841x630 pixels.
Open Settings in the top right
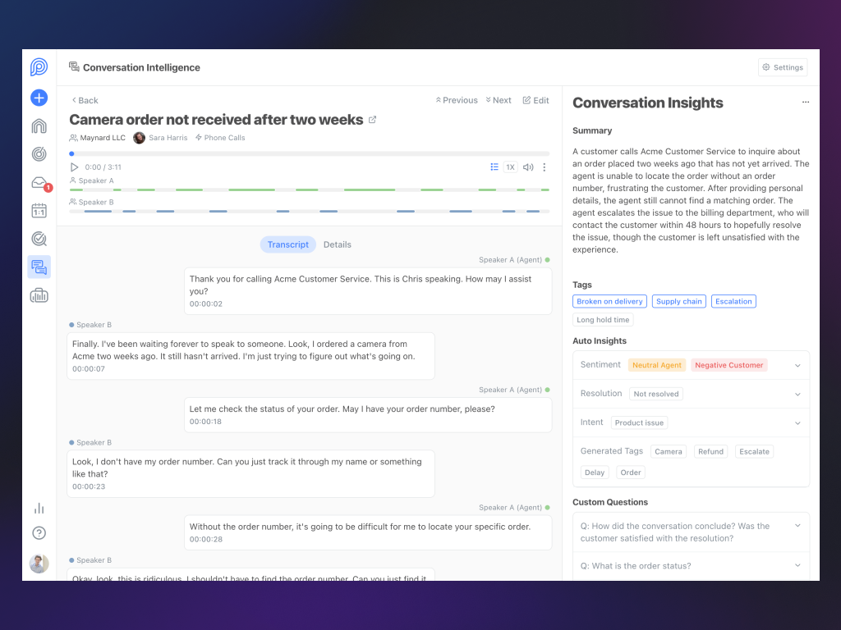[x=782, y=66]
